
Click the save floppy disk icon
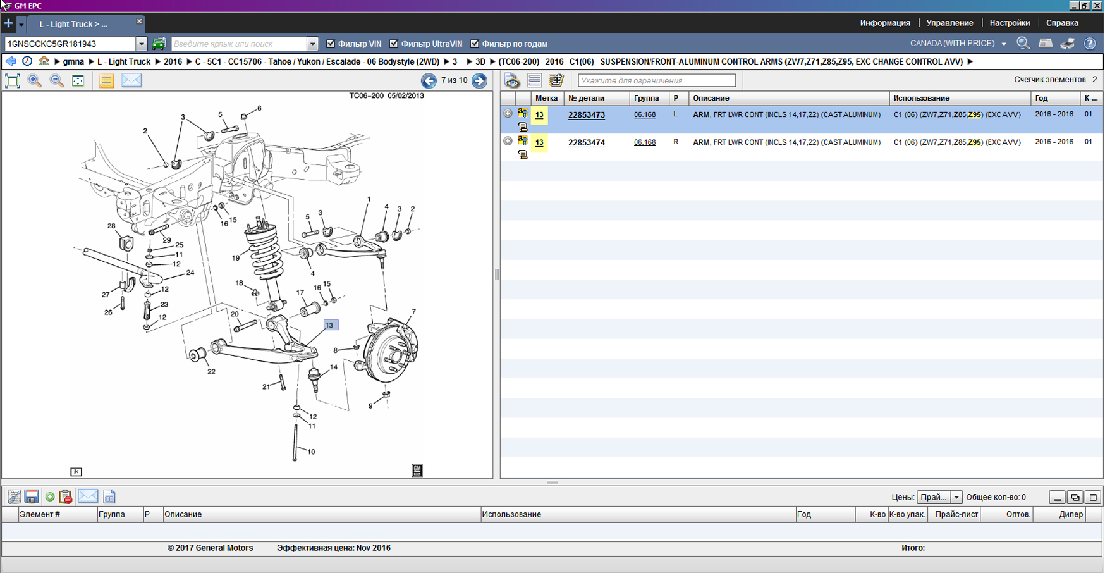[32, 497]
